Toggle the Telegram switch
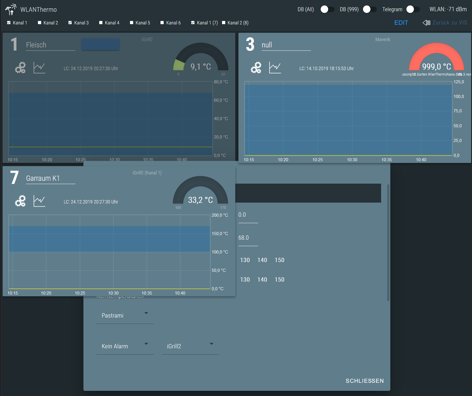 click(x=413, y=9)
